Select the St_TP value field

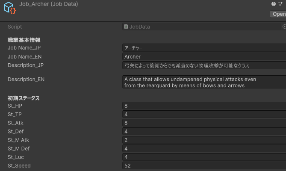pos(204,114)
